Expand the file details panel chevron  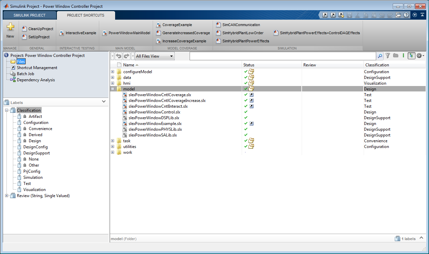click(421, 238)
